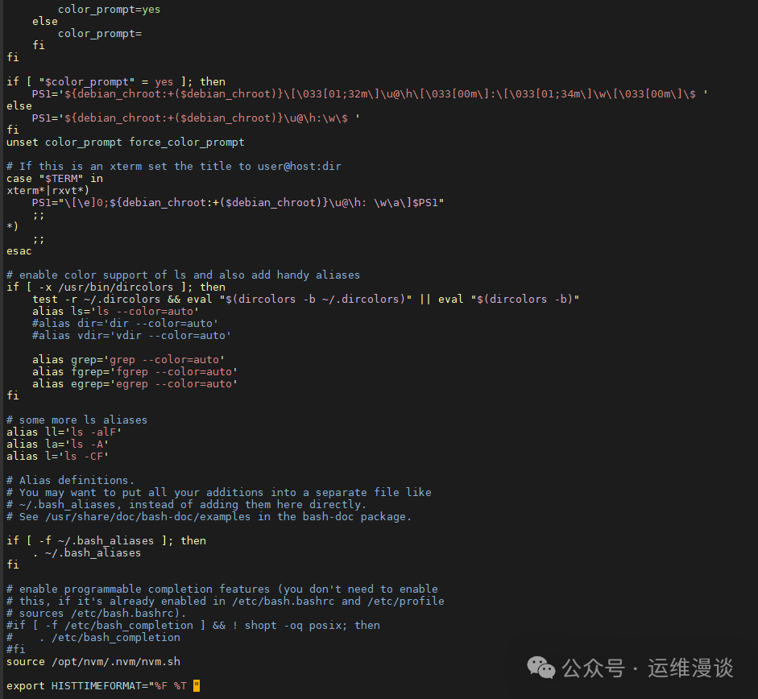758x699 pixels.
Task: Click the '# some more ls aliases' comment
Action: (77, 420)
